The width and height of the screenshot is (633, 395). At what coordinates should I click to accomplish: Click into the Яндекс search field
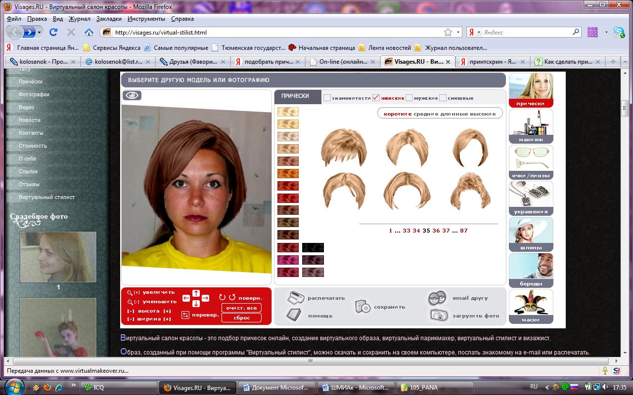tap(527, 32)
